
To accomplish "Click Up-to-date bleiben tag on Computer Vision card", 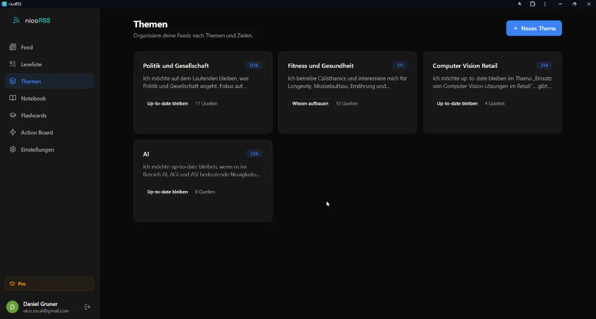I will (x=457, y=104).
